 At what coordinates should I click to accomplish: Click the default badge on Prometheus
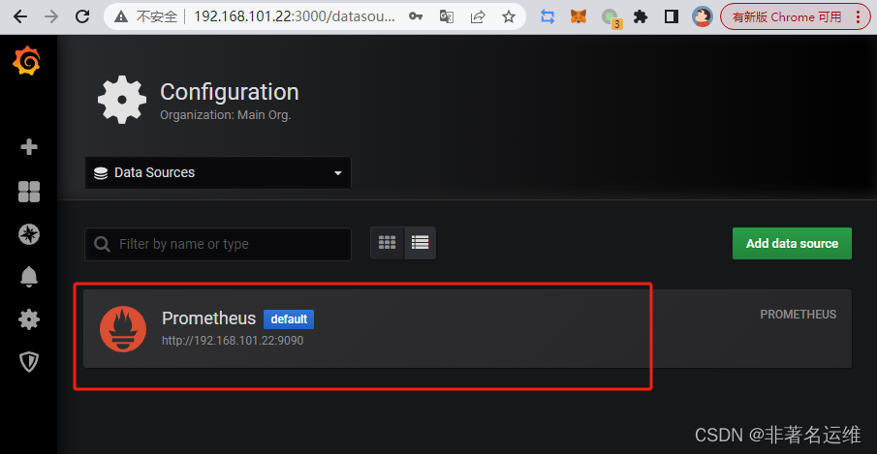pos(289,319)
